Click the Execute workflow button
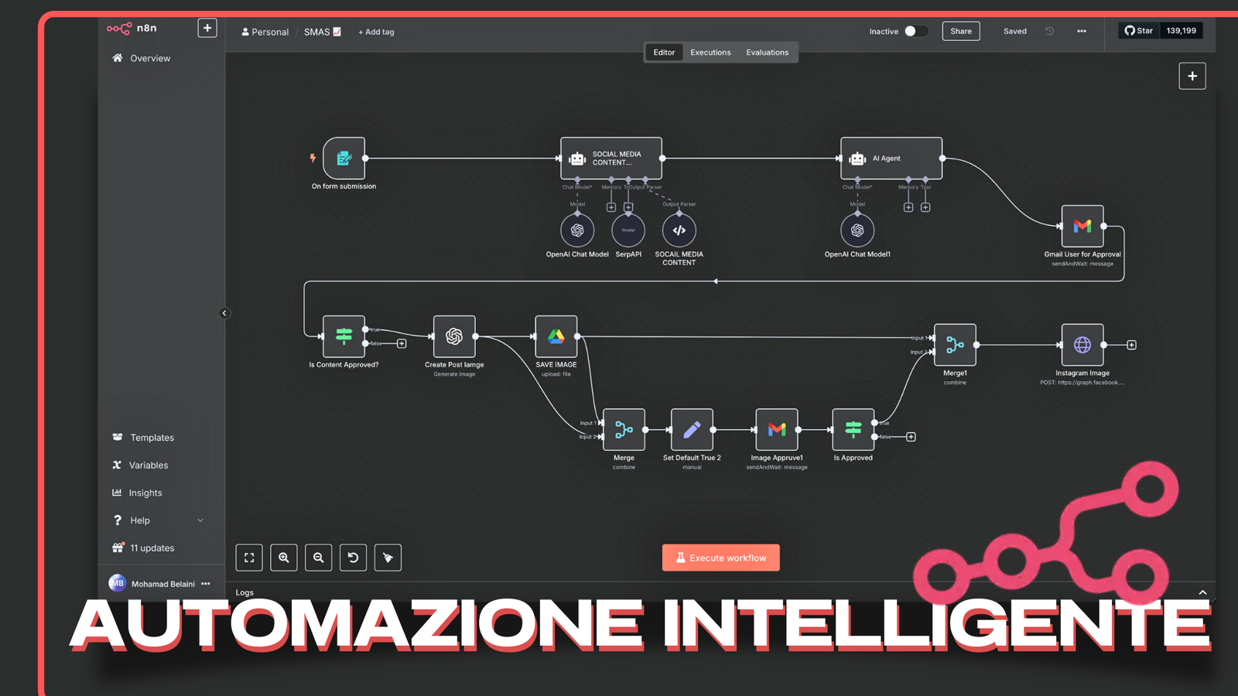Image resolution: width=1238 pixels, height=696 pixels. (720, 558)
